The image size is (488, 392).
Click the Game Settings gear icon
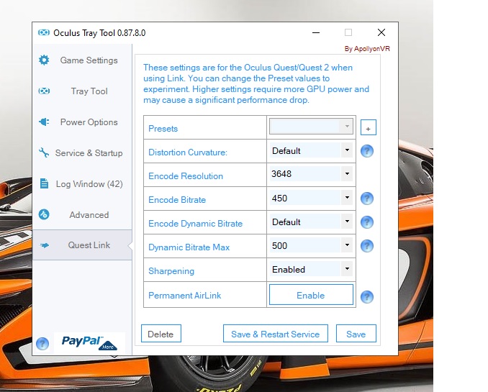[44, 60]
